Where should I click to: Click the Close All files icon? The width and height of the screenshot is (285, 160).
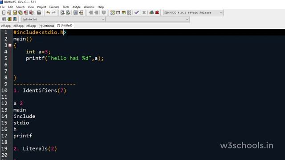32,12
